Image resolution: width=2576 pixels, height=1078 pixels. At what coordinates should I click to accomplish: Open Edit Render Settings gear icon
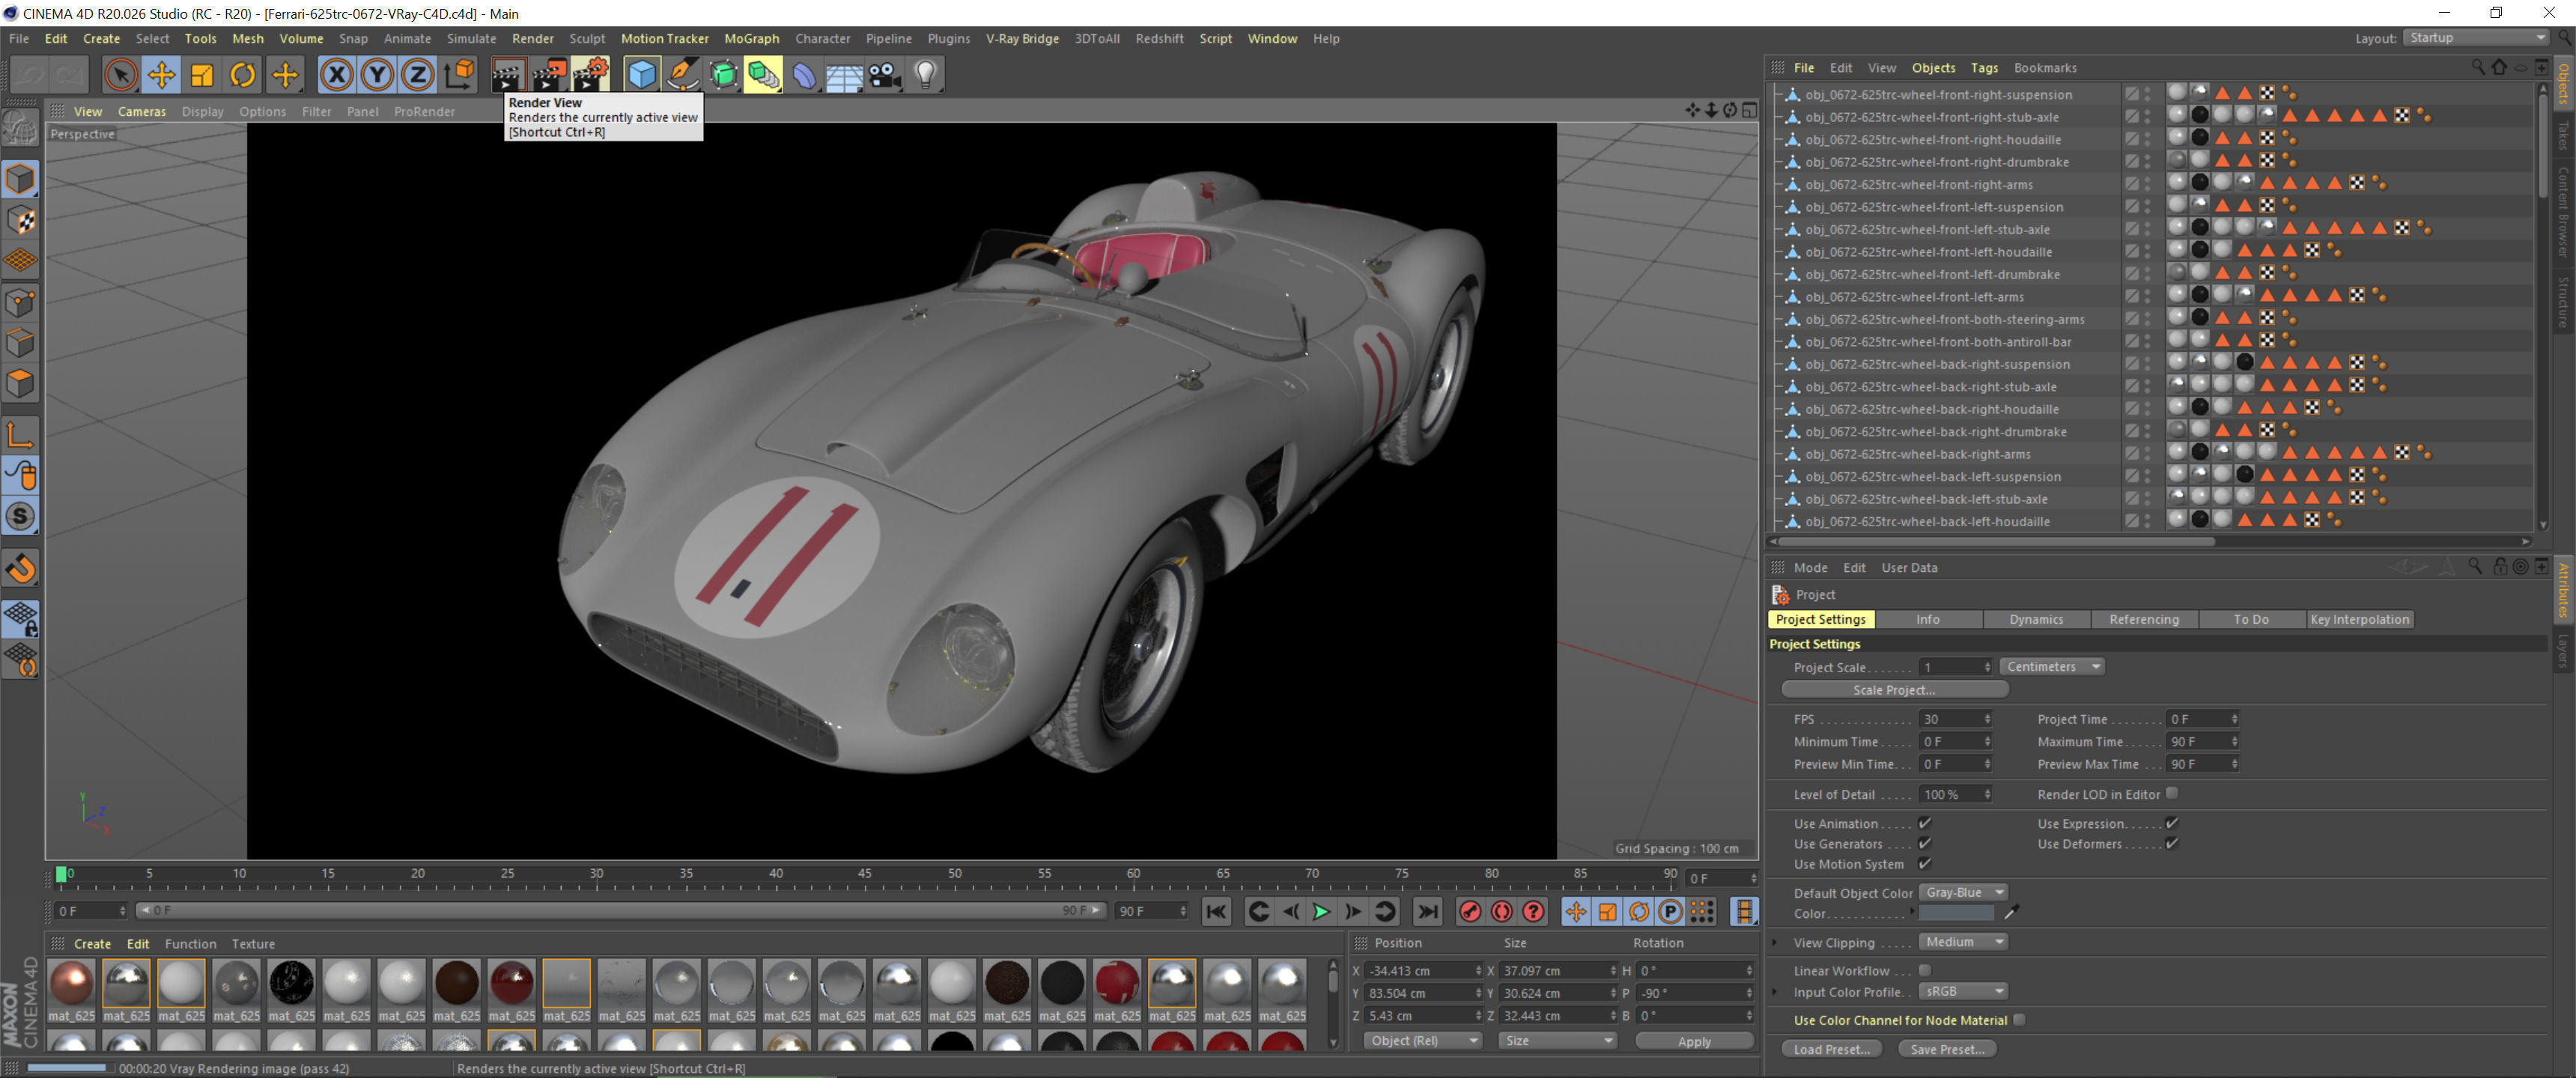tap(591, 75)
